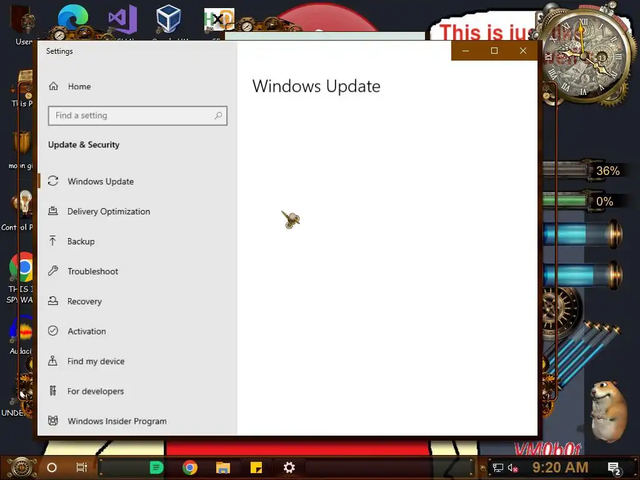640x480 pixels.
Task: Click the 0% gauge gadget
Action: (584, 201)
